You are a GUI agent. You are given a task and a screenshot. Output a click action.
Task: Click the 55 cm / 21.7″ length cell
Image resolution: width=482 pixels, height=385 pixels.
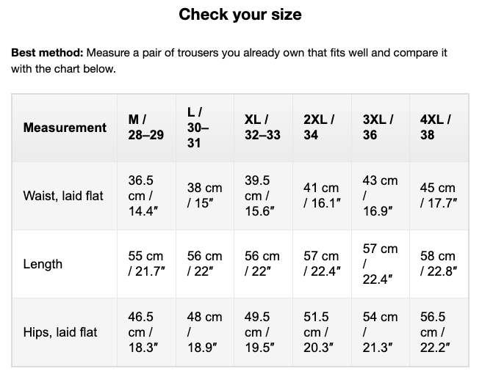(146, 264)
